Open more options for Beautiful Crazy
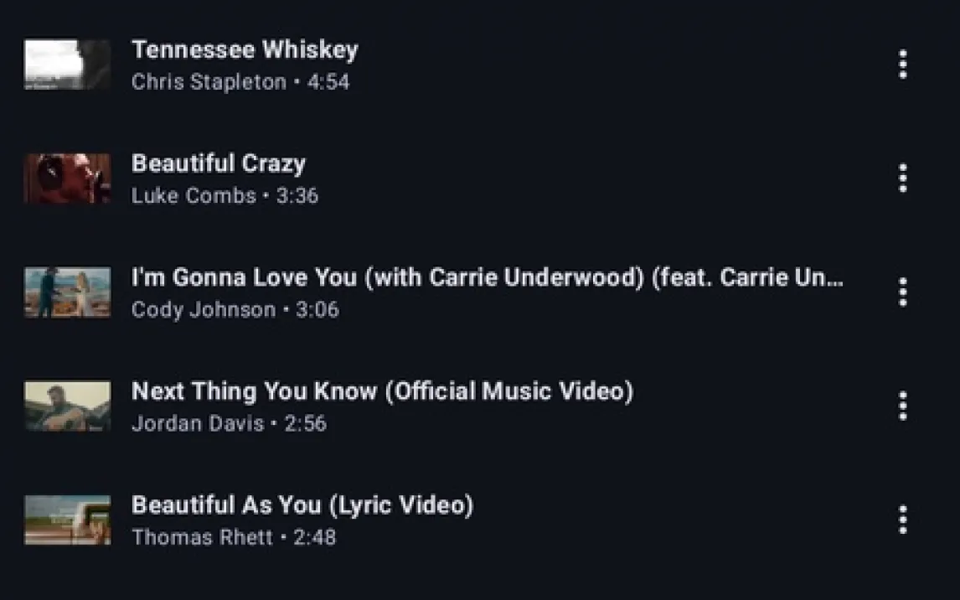Image resolution: width=960 pixels, height=600 pixels. pyautogui.click(x=902, y=178)
